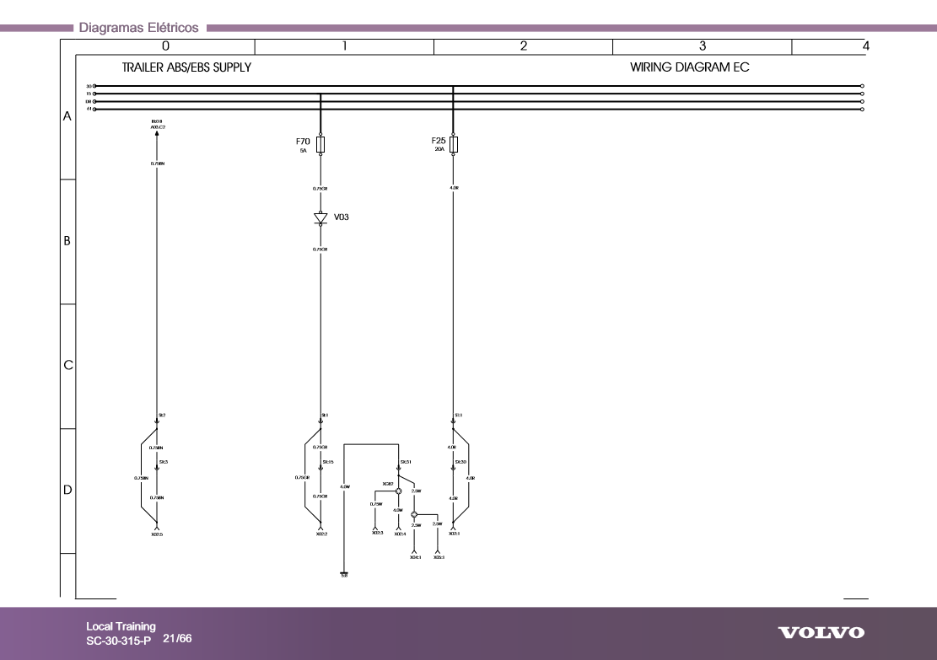Click the upper splice circle labeled XC87
The image size is (937, 660).
[399, 491]
